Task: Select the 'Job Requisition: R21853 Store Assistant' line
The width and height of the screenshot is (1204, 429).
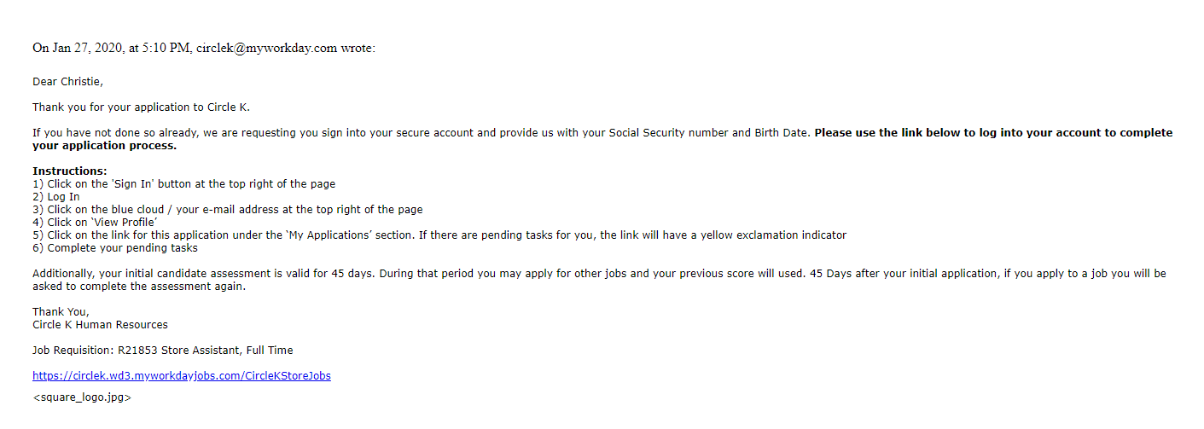Action: (163, 351)
